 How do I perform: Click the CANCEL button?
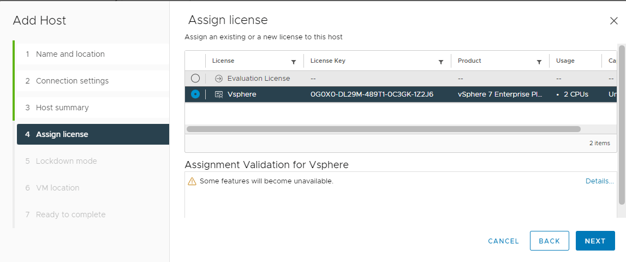click(x=503, y=241)
